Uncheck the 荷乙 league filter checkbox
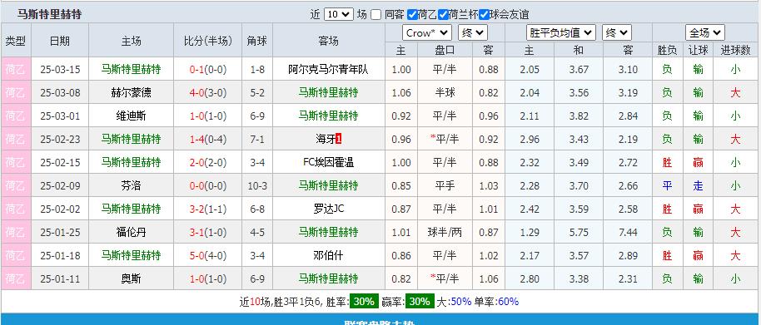Screen dimensions: 761x325 click(412, 14)
